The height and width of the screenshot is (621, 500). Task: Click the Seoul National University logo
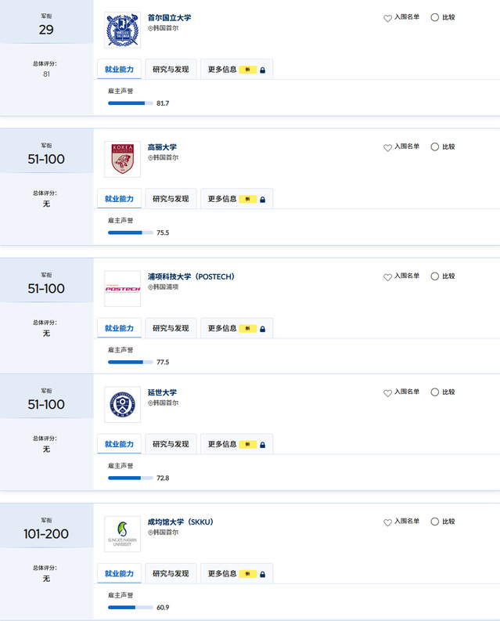point(122,30)
